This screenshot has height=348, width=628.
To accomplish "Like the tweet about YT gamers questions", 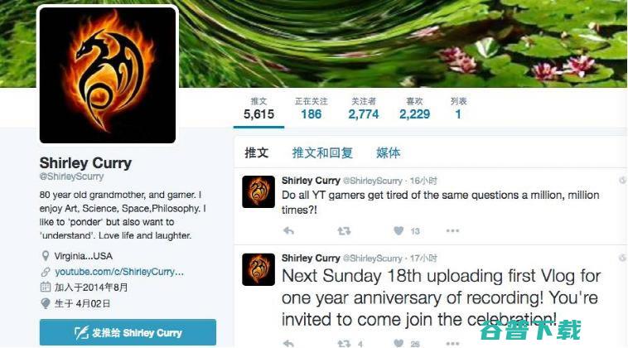I will [x=399, y=230].
